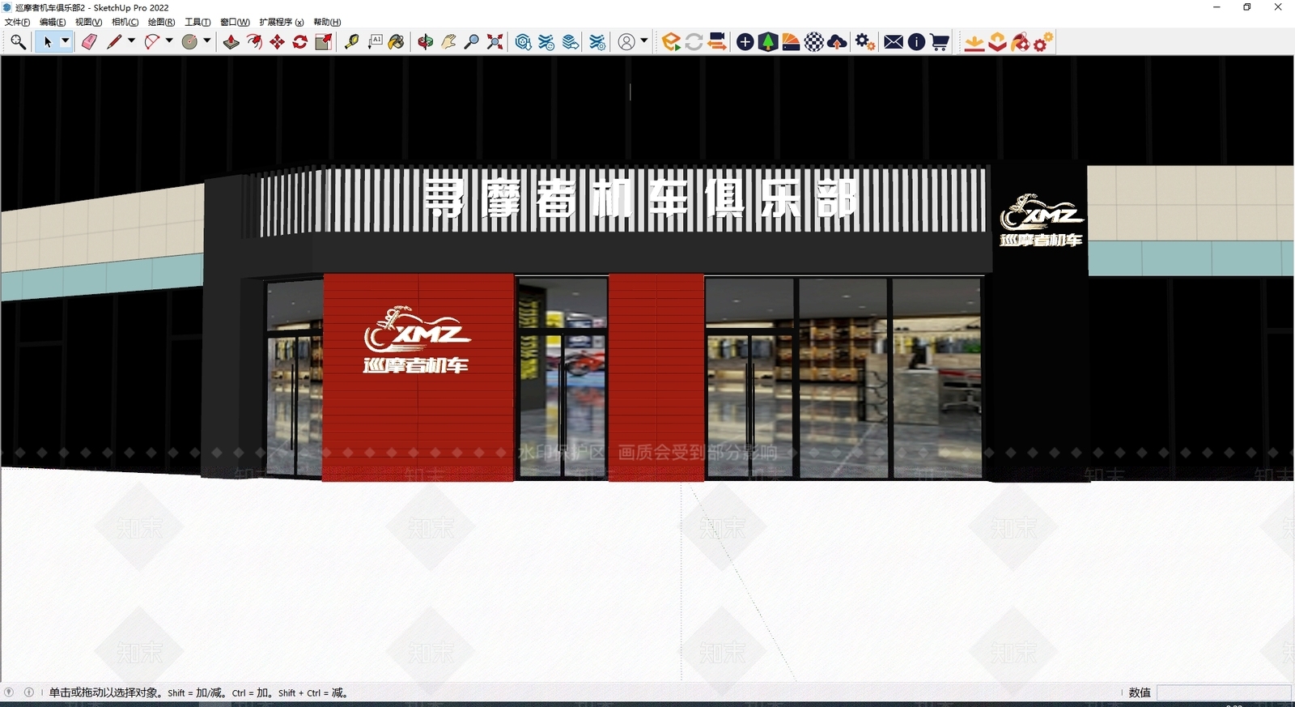
Task: Open the 绘图(R) menu
Action: coord(161,22)
